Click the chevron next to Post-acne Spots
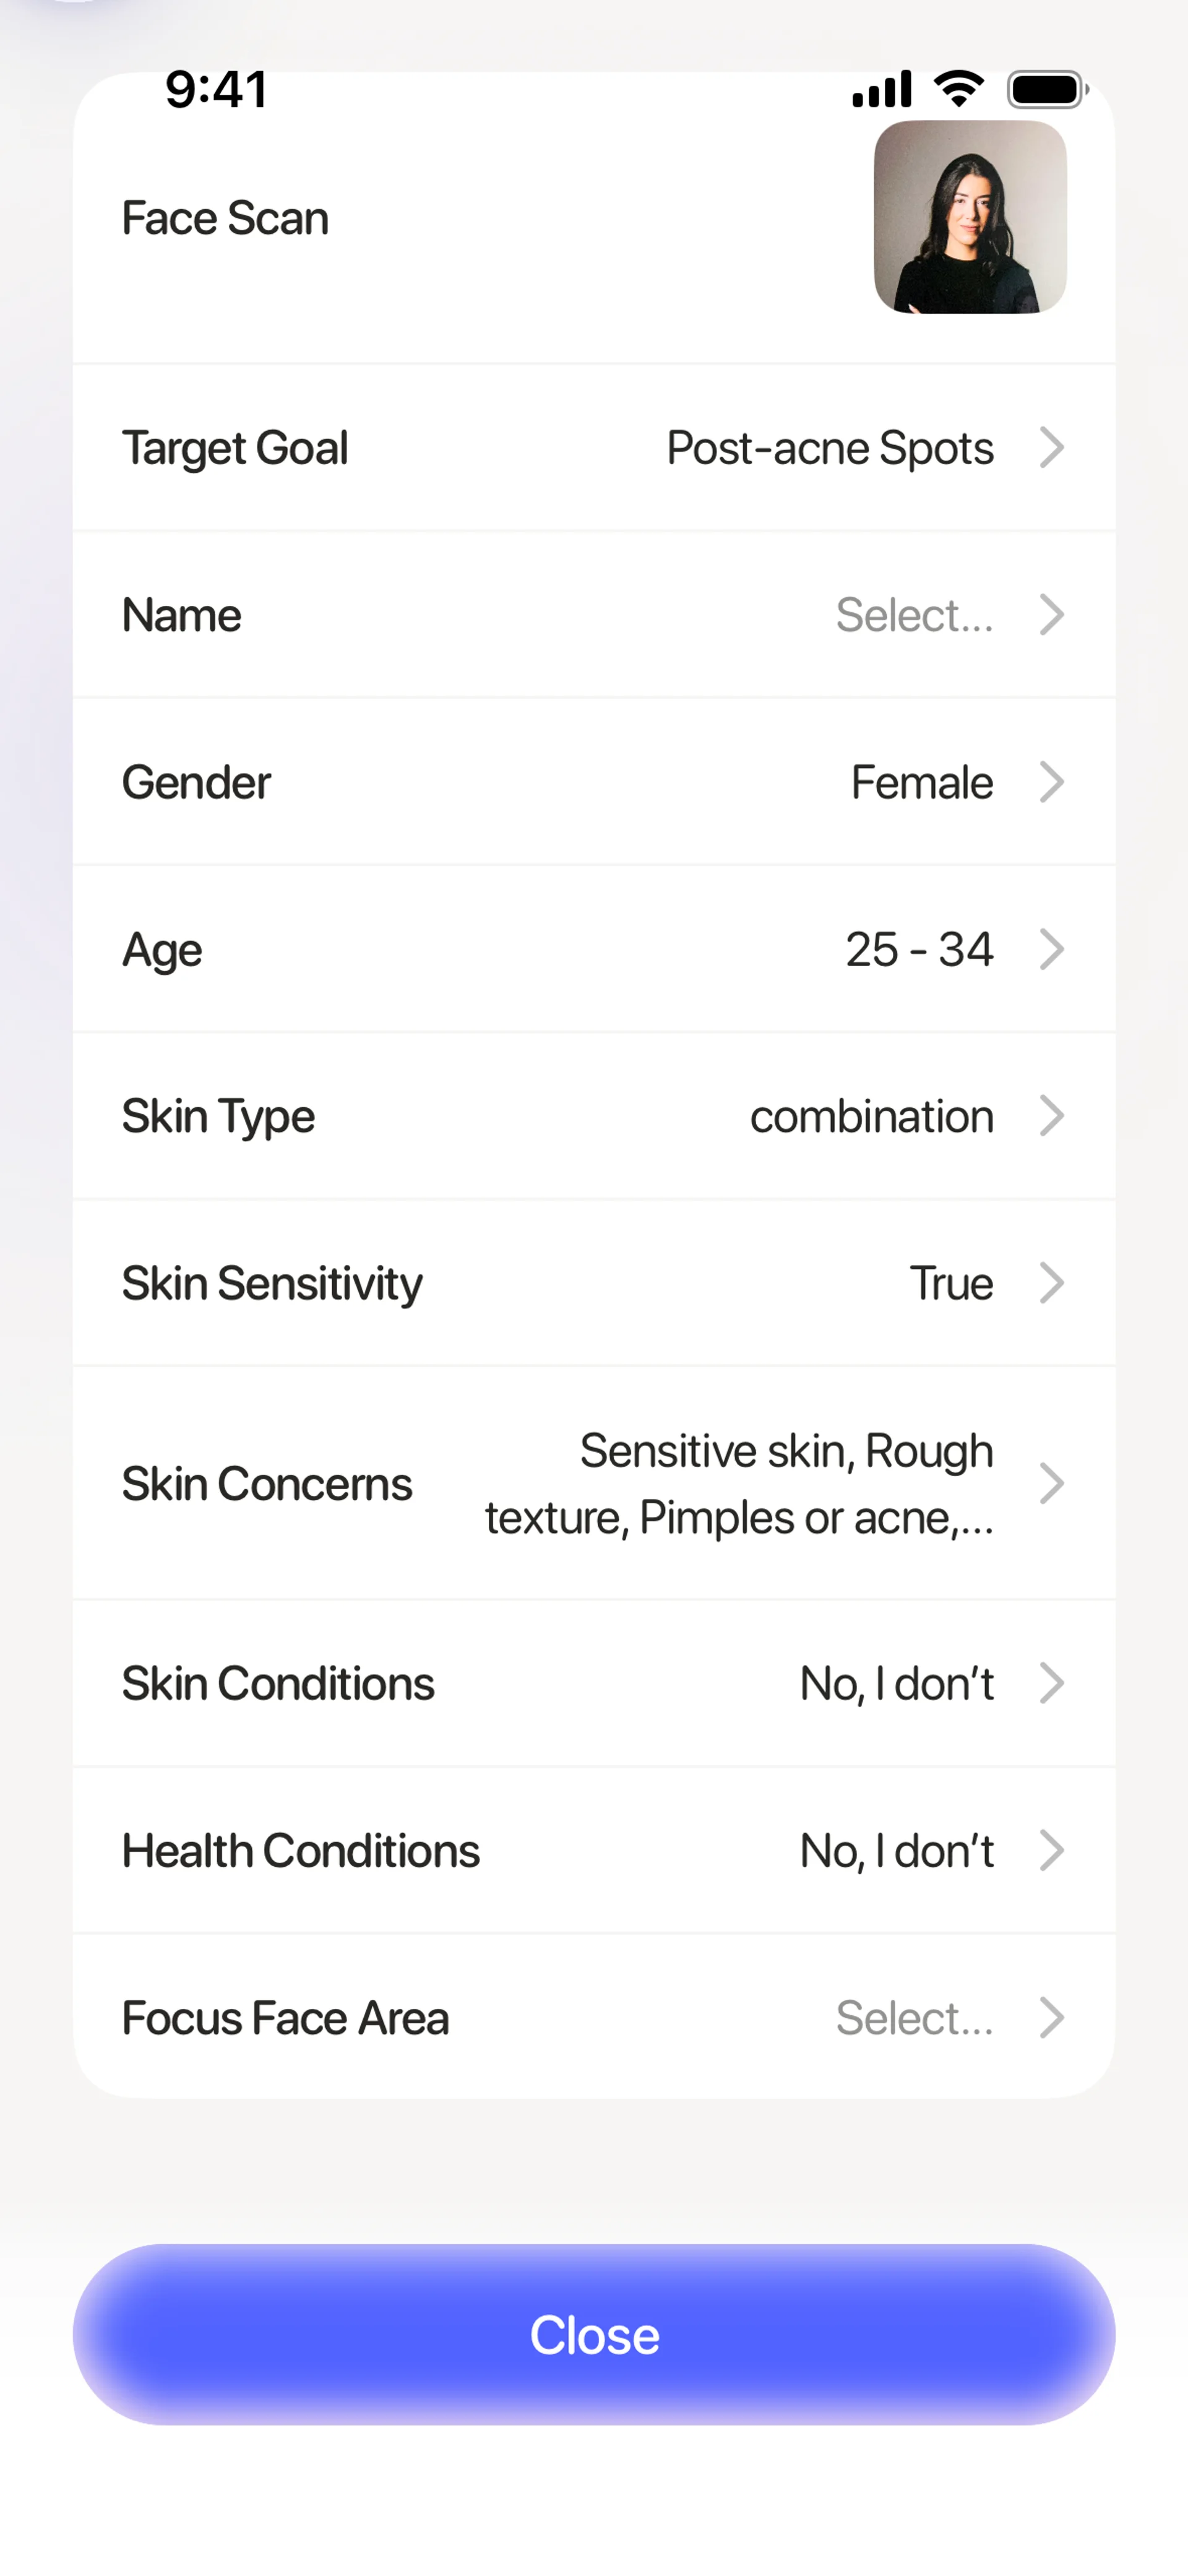 1051,447
